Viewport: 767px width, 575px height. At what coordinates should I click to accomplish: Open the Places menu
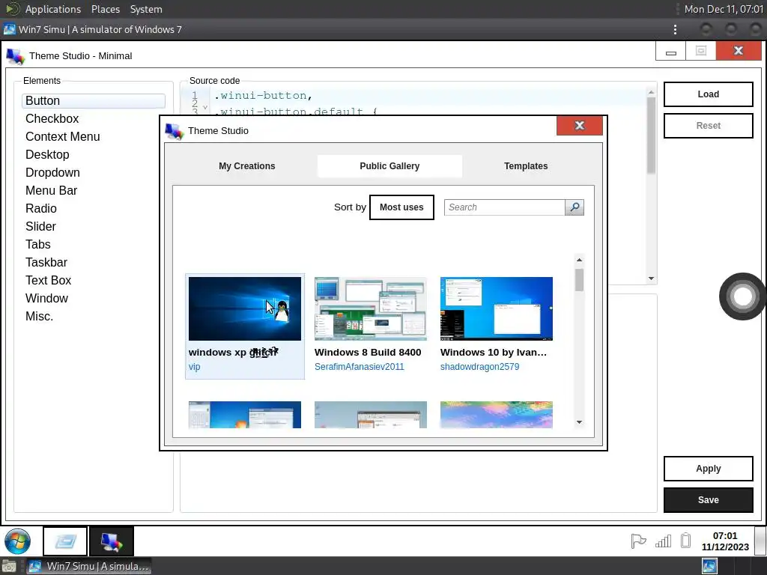coord(106,9)
